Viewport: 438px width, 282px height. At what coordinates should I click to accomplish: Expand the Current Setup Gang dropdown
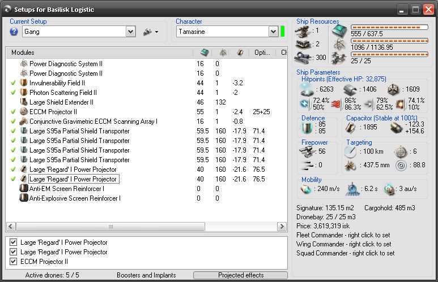(x=130, y=32)
